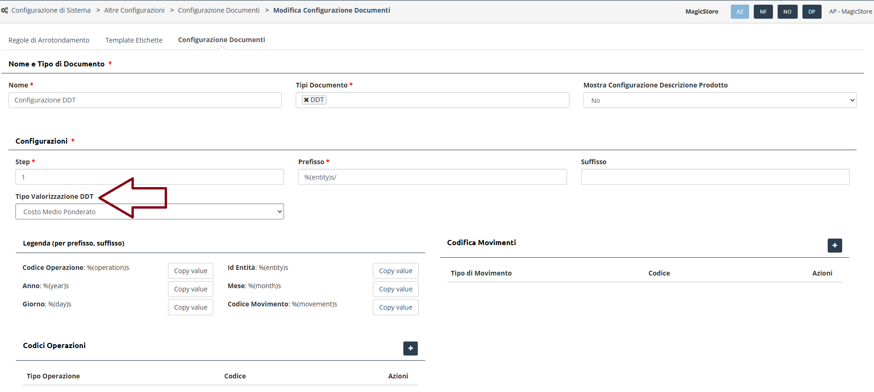874x392 pixels.
Task: Click the %(operation)s legend text
Action: click(x=108, y=268)
